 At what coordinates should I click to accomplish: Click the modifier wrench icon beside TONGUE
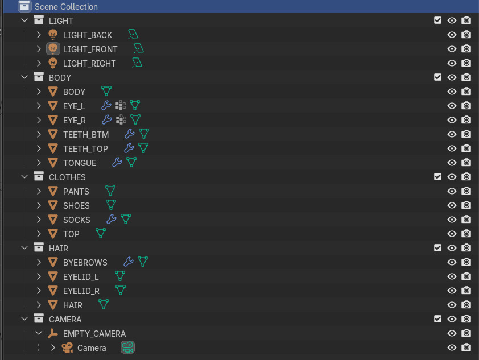coord(117,162)
